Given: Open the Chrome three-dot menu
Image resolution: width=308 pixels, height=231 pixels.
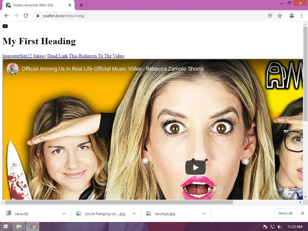Looking at the screenshot, I should (301, 16).
